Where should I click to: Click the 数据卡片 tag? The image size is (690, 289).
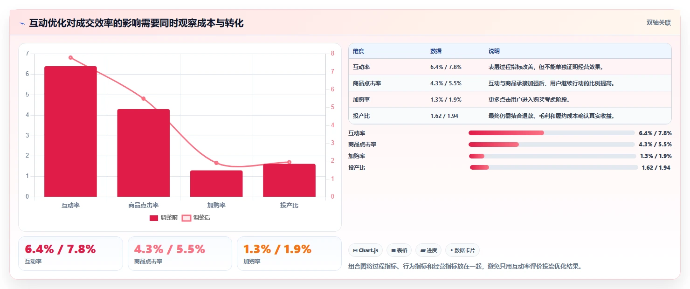point(462,250)
